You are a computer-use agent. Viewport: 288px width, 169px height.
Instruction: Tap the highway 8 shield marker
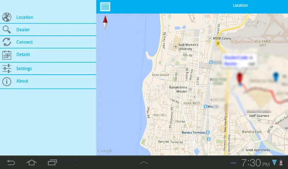218,44
